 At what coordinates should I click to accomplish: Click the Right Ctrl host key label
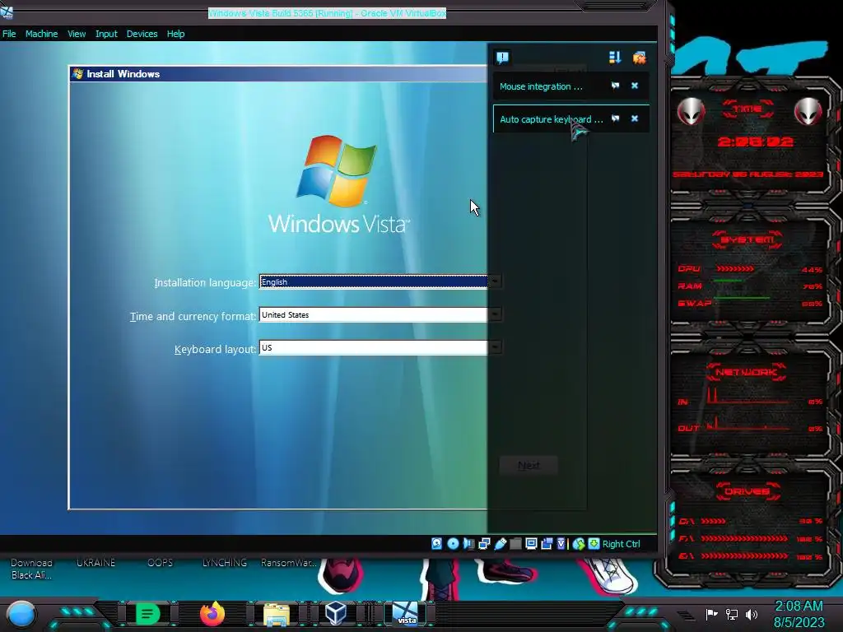click(621, 544)
